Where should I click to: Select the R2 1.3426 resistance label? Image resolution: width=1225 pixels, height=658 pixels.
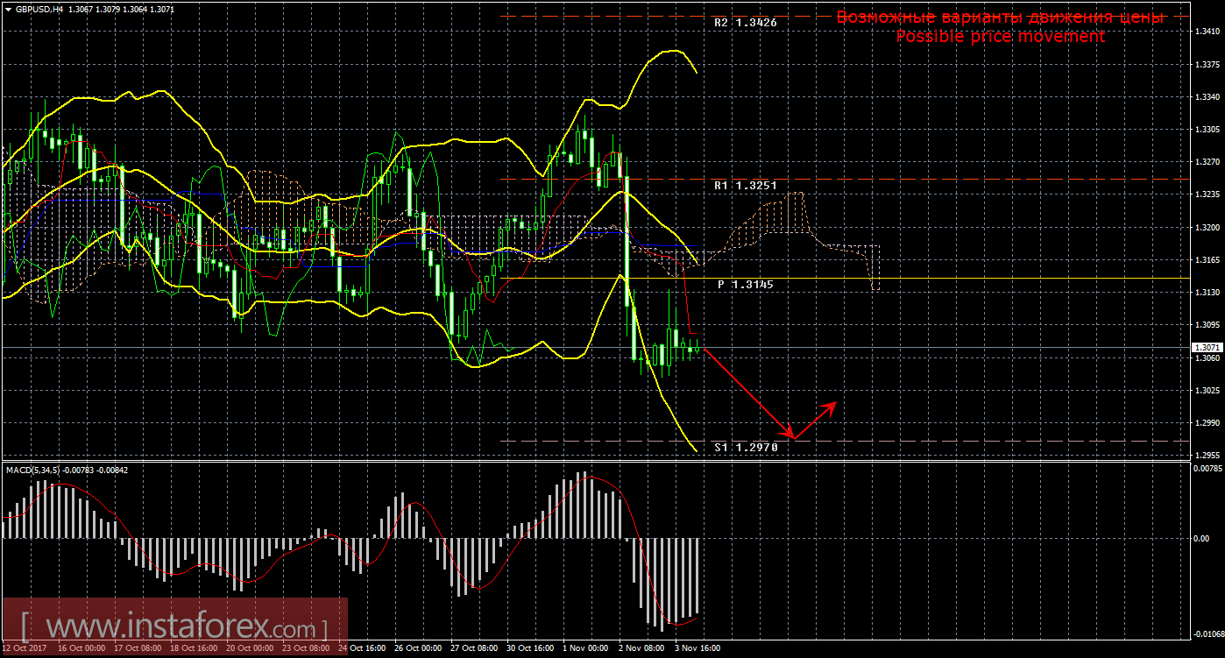tap(746, 23)
